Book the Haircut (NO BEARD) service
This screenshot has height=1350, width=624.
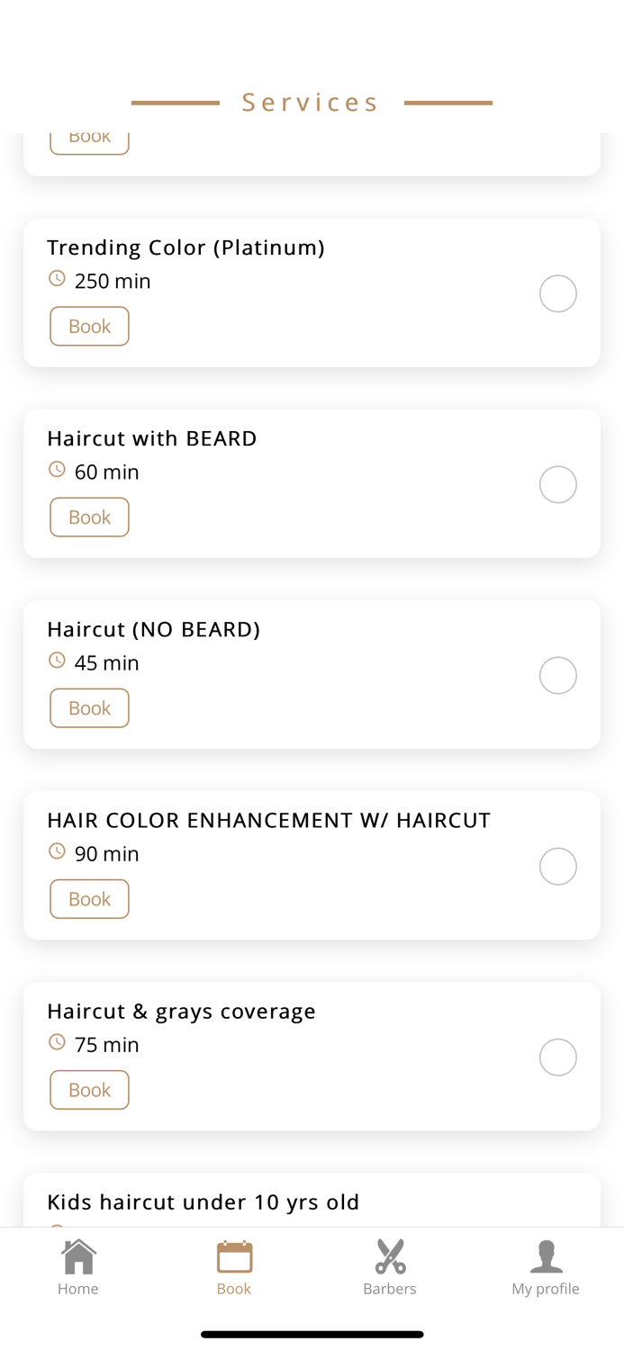89,707
